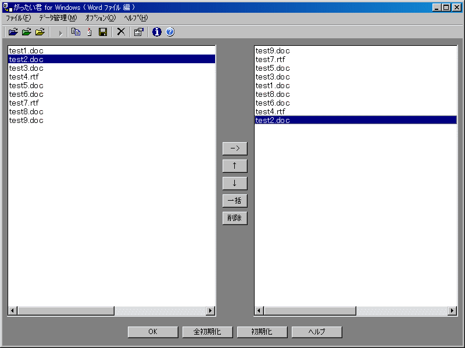Select test3.doc in the right list
Viewport: 465px width, 348px height.
tap(356, 77)
